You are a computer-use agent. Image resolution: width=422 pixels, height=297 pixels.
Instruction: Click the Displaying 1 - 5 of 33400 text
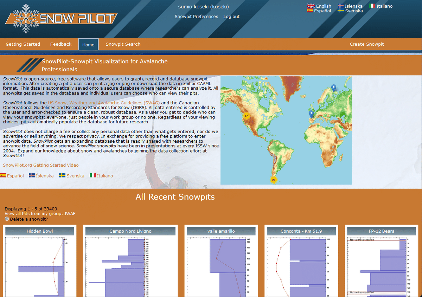click(x=31, y=208)
